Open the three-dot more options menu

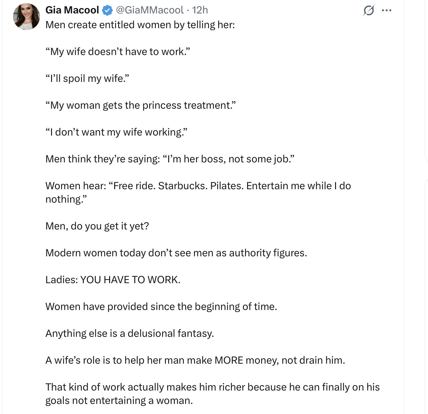click(387, 11)
